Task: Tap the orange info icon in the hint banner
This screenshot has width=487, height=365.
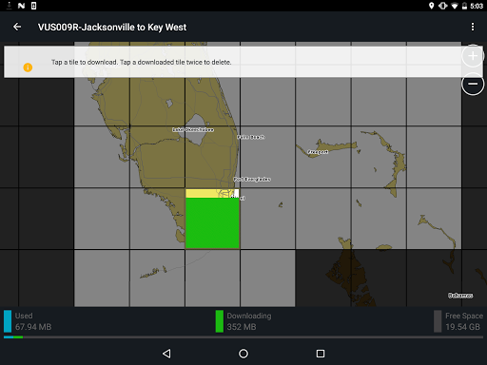Action: pos(28,67)
